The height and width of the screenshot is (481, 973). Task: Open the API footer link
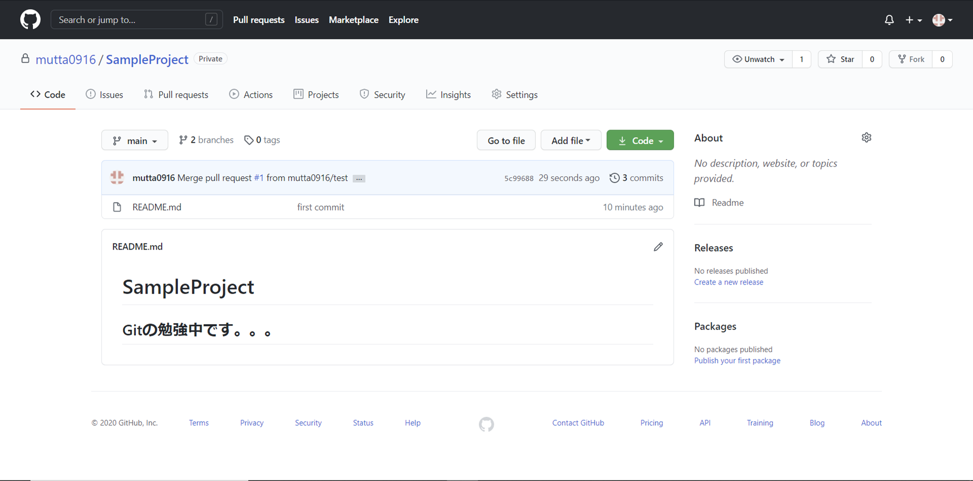coord(705,423)
